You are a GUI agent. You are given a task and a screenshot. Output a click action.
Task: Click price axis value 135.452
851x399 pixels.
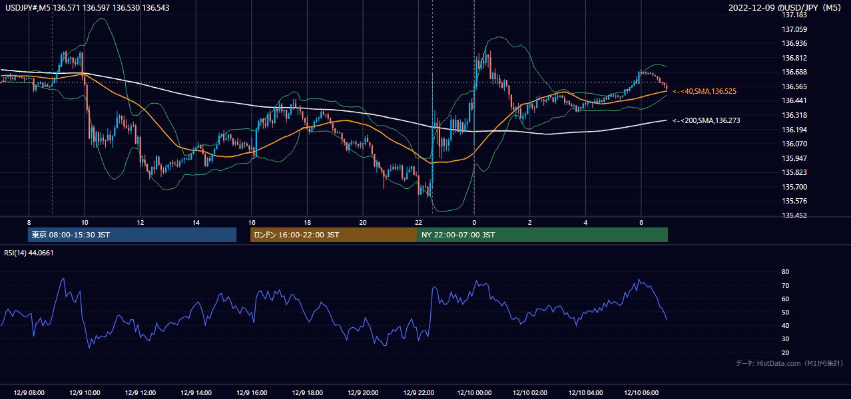coord(794,215)
